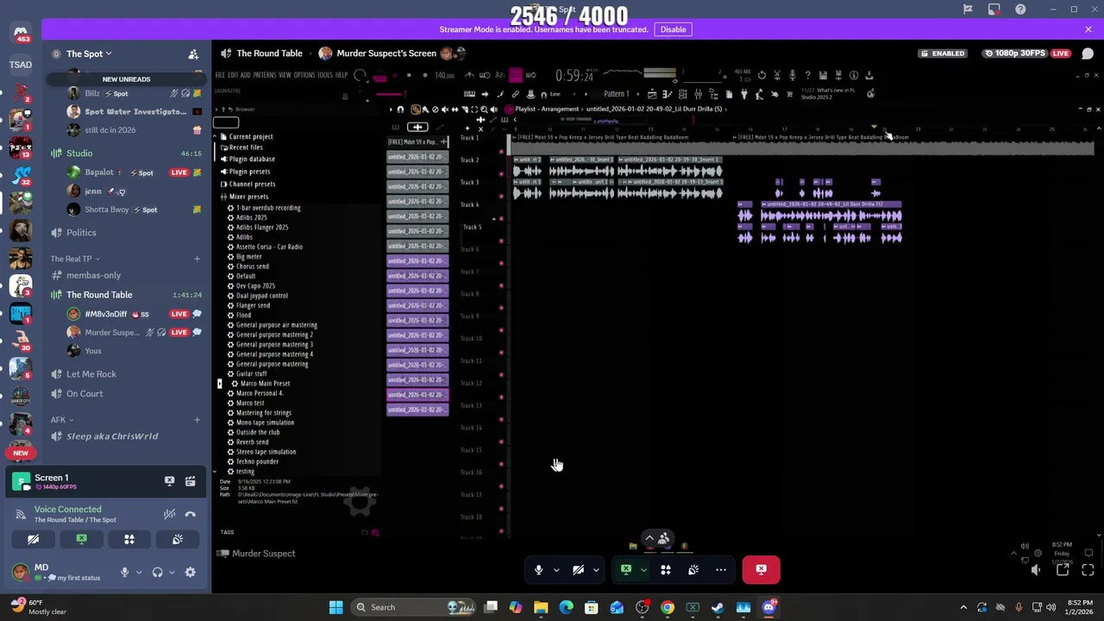The height and width of the screenshot is (621, 1104).
Task: Pop out the stream window
Action: (x=1063, y=569)
